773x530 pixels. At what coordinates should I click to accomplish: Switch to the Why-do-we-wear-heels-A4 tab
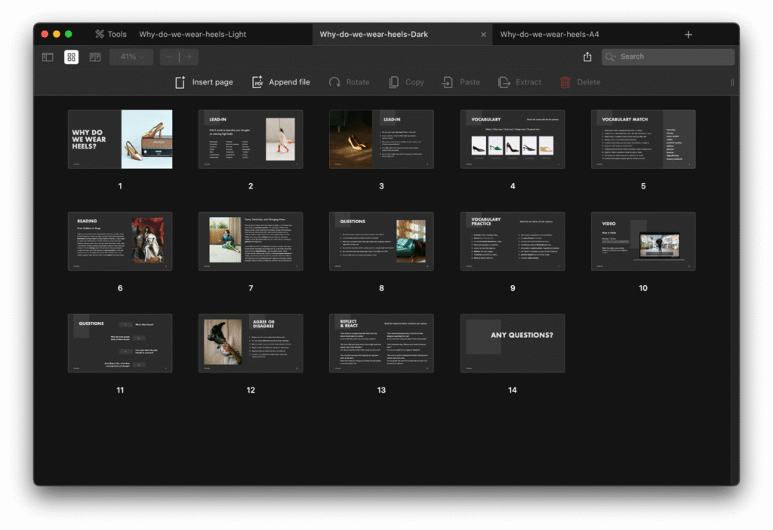[x=549, y=34]
